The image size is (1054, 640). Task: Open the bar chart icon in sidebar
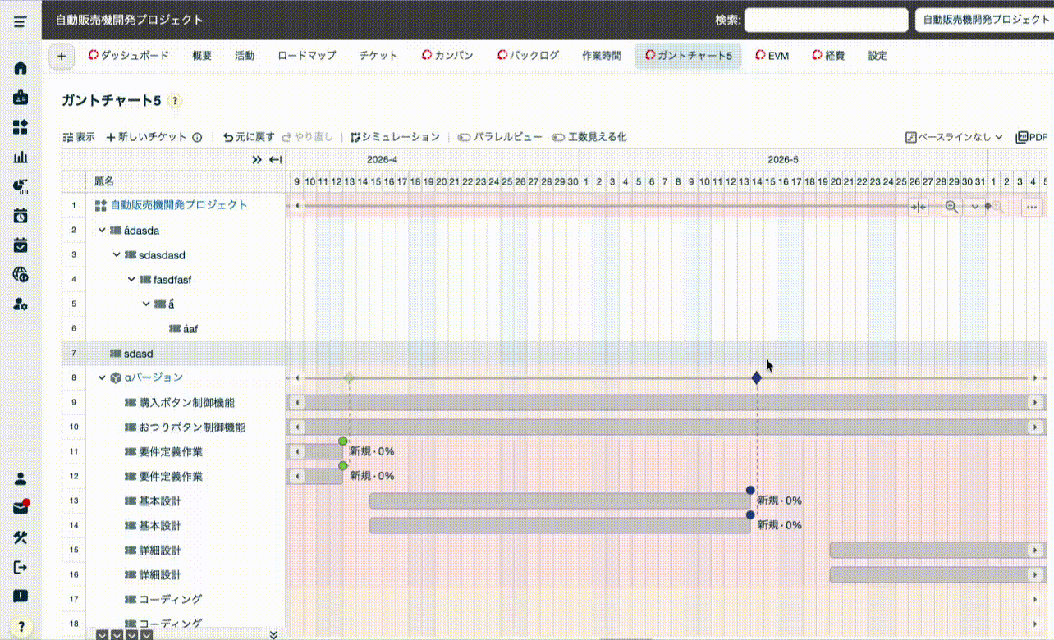click(21, 157)
